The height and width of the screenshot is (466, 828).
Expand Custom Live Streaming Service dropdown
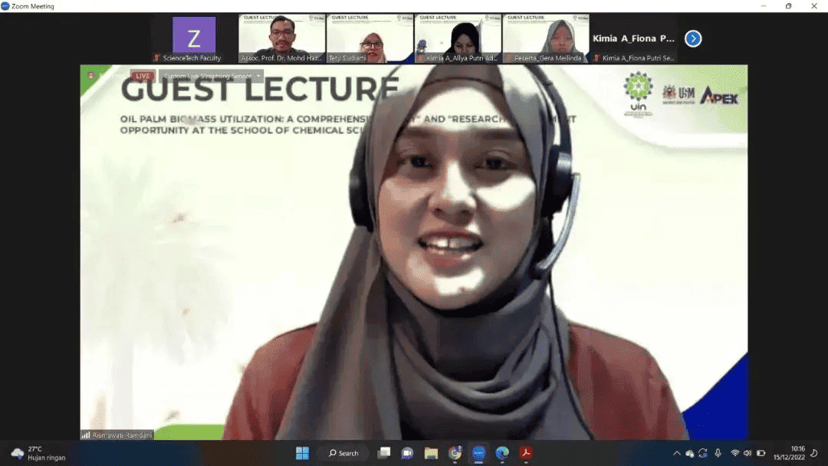(259, 76)
